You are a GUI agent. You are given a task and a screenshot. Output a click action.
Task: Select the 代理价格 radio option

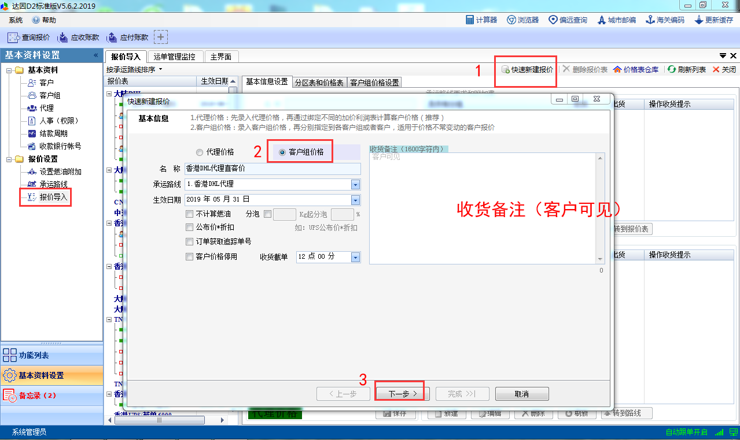pyautogui.click(x=200, y=152)
